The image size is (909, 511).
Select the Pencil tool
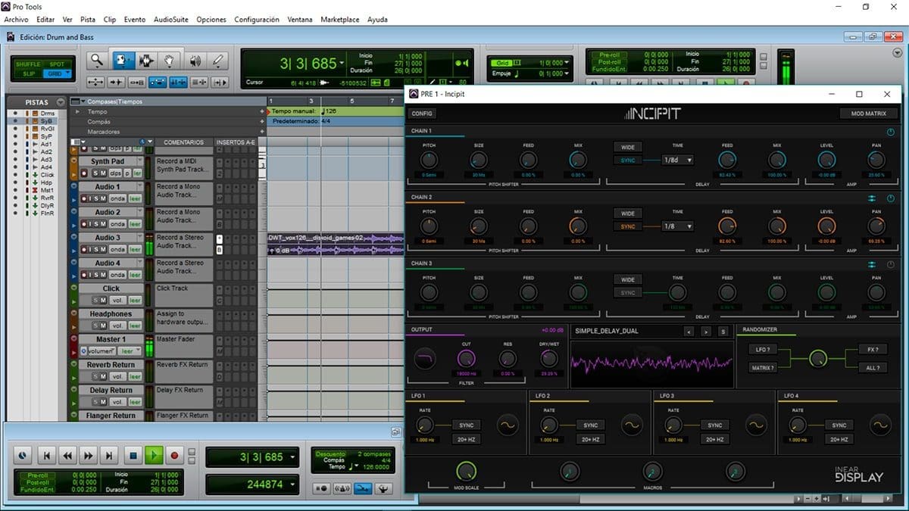[218, 61]
